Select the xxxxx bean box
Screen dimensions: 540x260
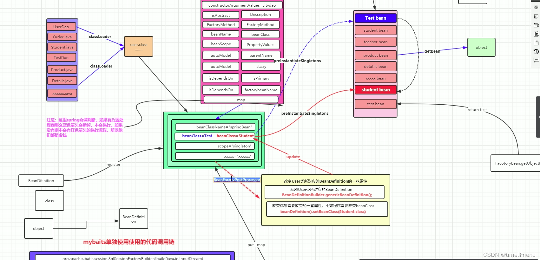click(376, 78)
